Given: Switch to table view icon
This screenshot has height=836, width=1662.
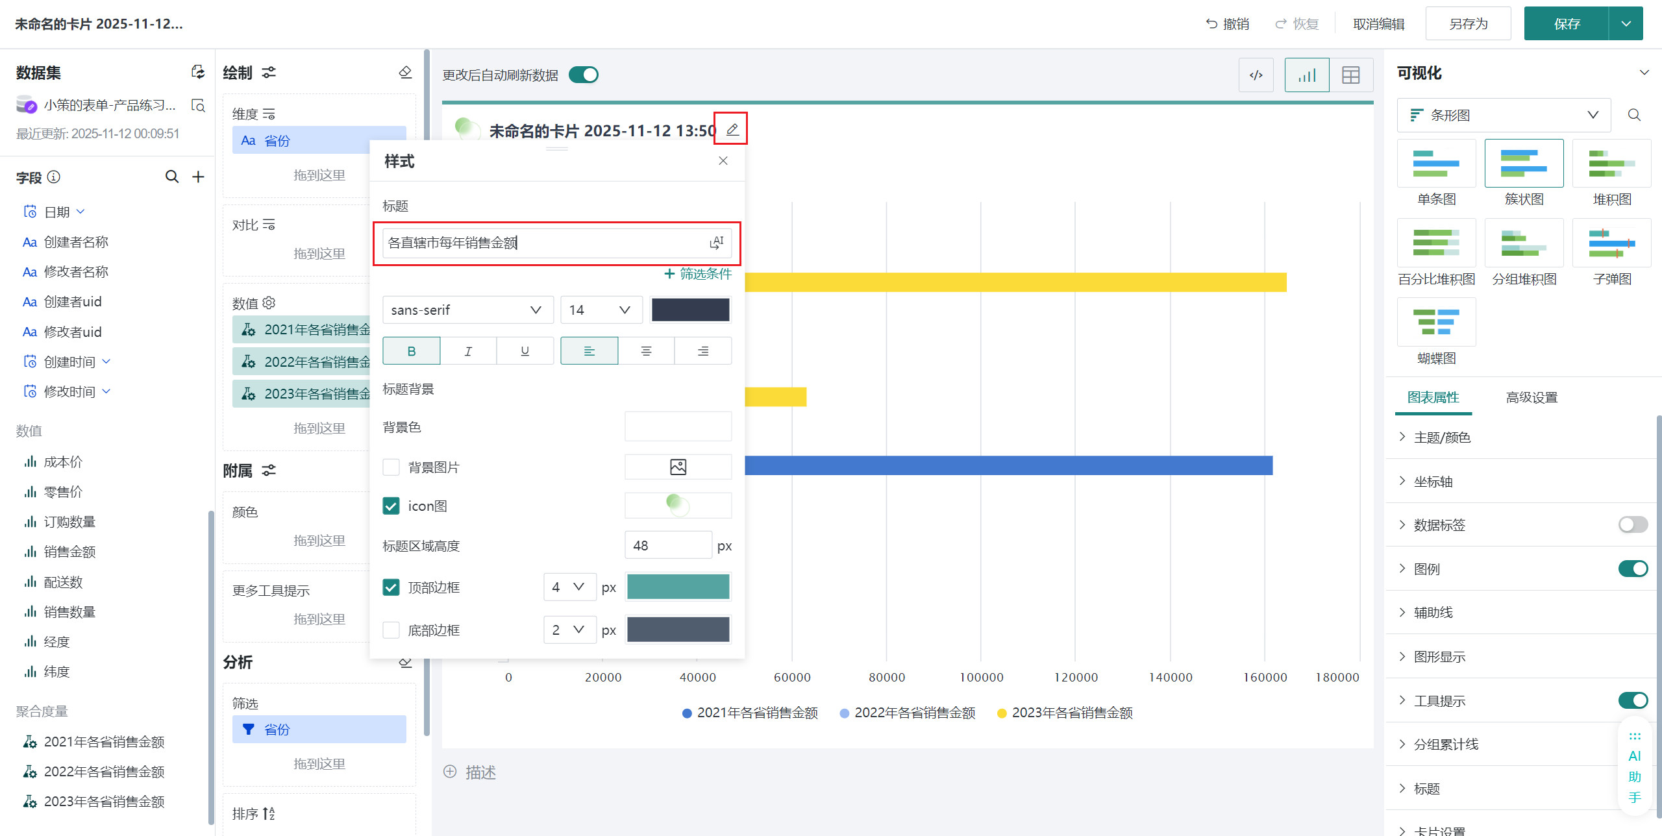Looking at the screenshot, I should [1350, 75].
